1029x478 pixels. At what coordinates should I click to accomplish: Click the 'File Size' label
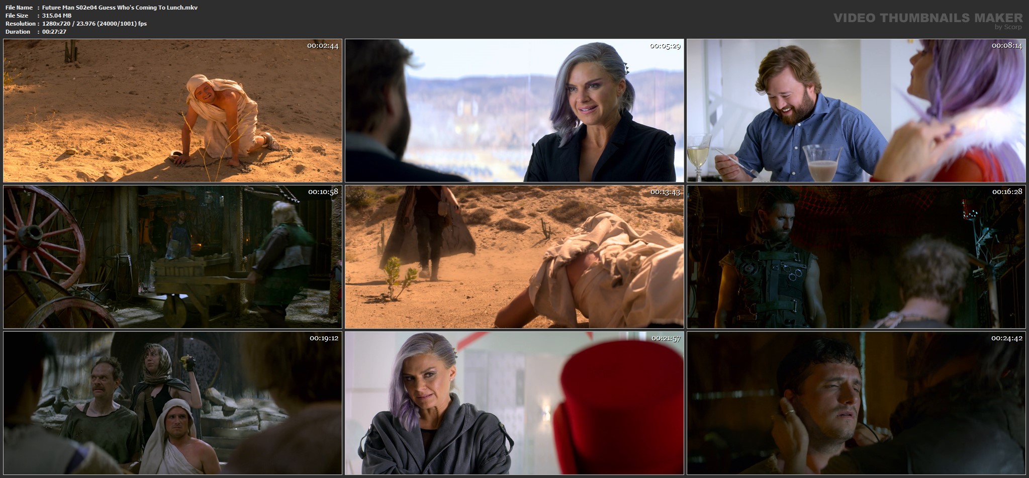[x=17, y=16]
